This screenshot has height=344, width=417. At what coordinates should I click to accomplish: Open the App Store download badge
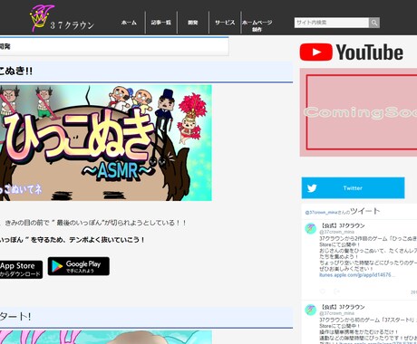(21, 269)
